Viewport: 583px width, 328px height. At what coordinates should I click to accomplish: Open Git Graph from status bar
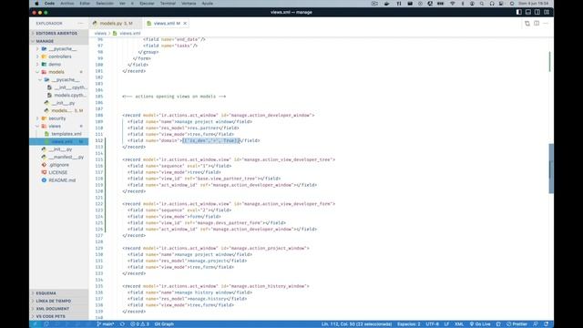click(164, 324)
